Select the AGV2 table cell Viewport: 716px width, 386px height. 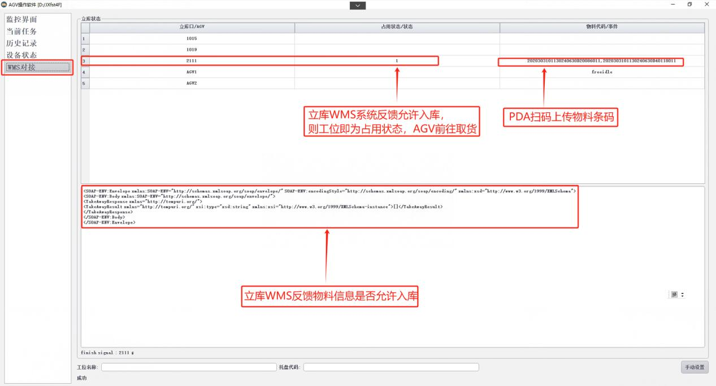tap(192, 84)
